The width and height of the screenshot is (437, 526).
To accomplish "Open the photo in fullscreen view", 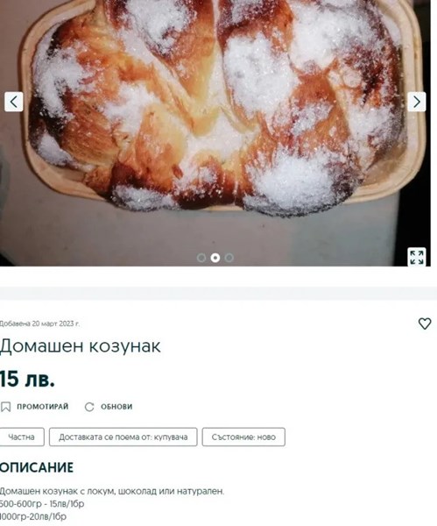I will [417, 257].
